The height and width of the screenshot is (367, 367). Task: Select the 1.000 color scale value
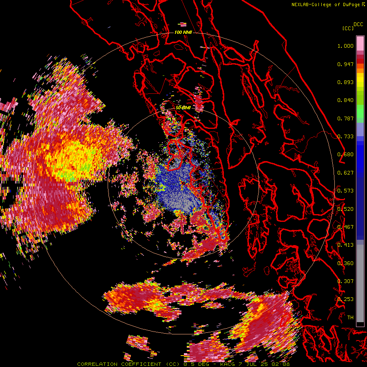[x=345, y=46]
